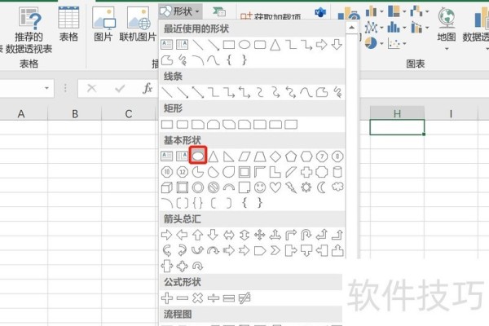Select the cylinder (can) basic shape
Screen dimensions: 489x326
(337, 172)
